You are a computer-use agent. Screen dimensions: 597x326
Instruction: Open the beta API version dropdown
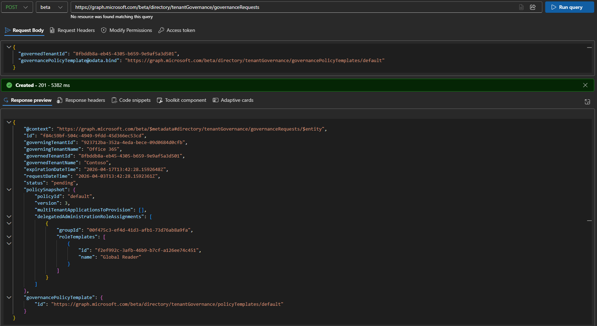(x=51, y=7)
